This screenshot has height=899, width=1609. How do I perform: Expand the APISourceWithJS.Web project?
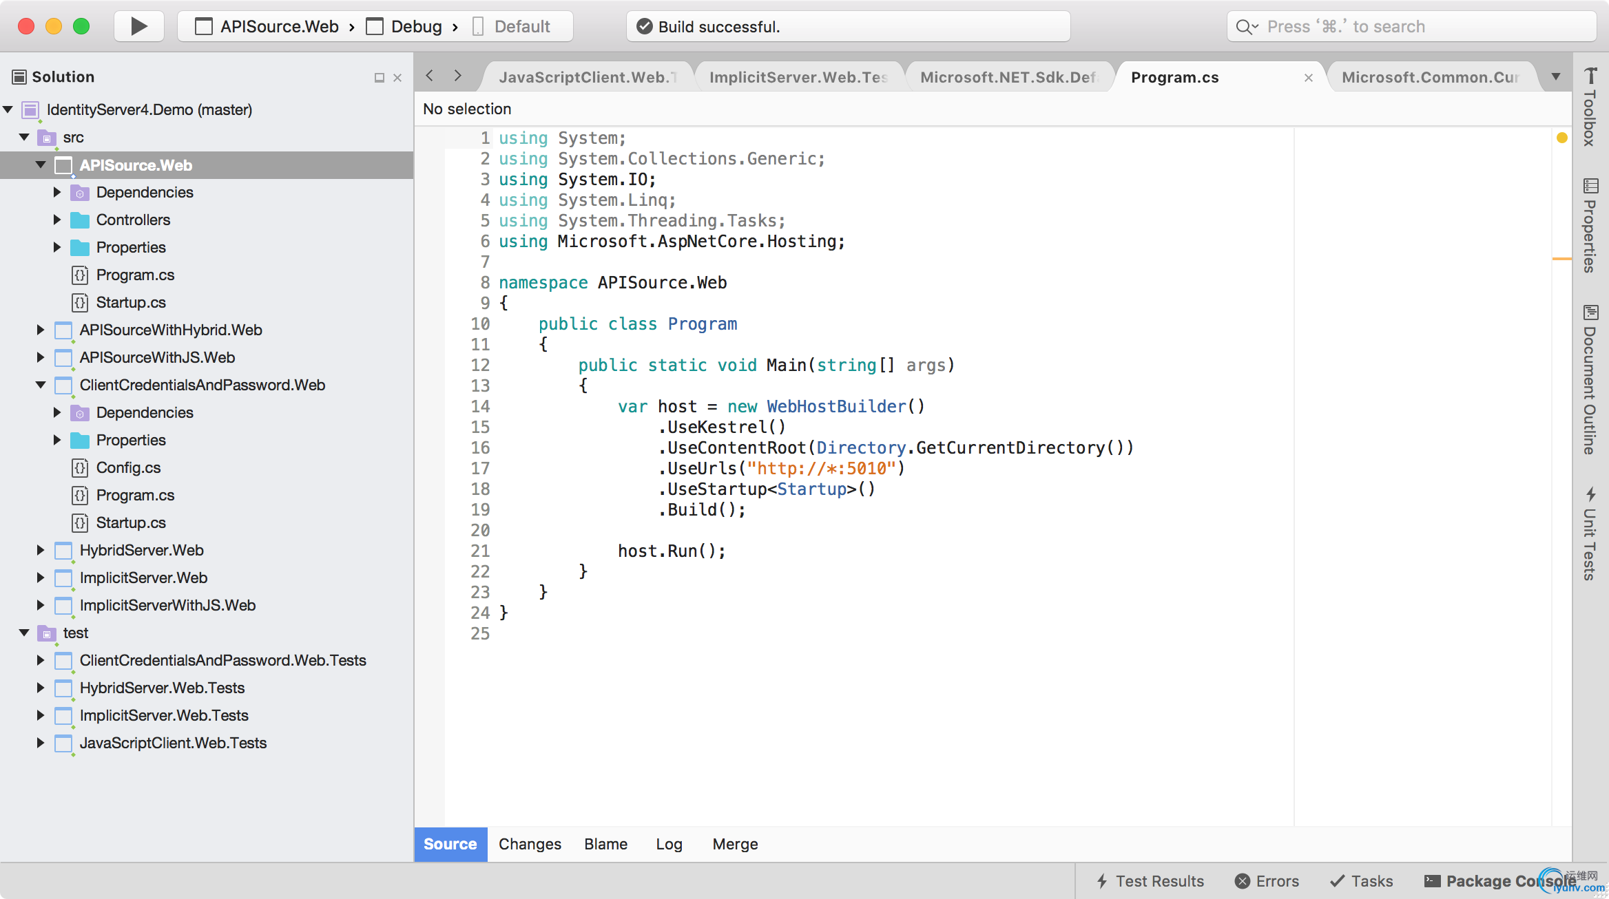41,357
